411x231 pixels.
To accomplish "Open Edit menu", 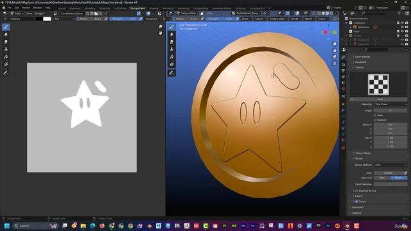I will (17, 8).
